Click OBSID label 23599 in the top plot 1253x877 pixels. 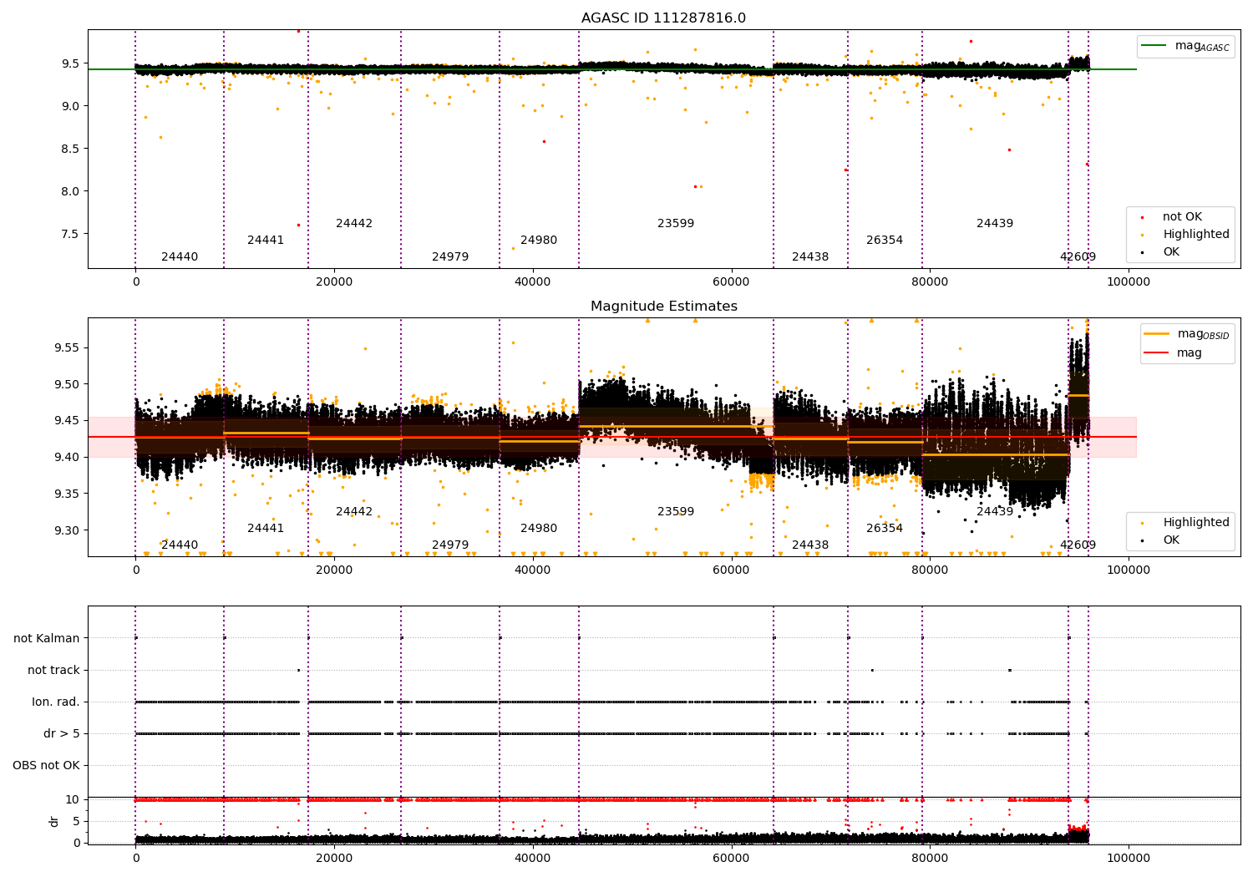tap(675, 224)
